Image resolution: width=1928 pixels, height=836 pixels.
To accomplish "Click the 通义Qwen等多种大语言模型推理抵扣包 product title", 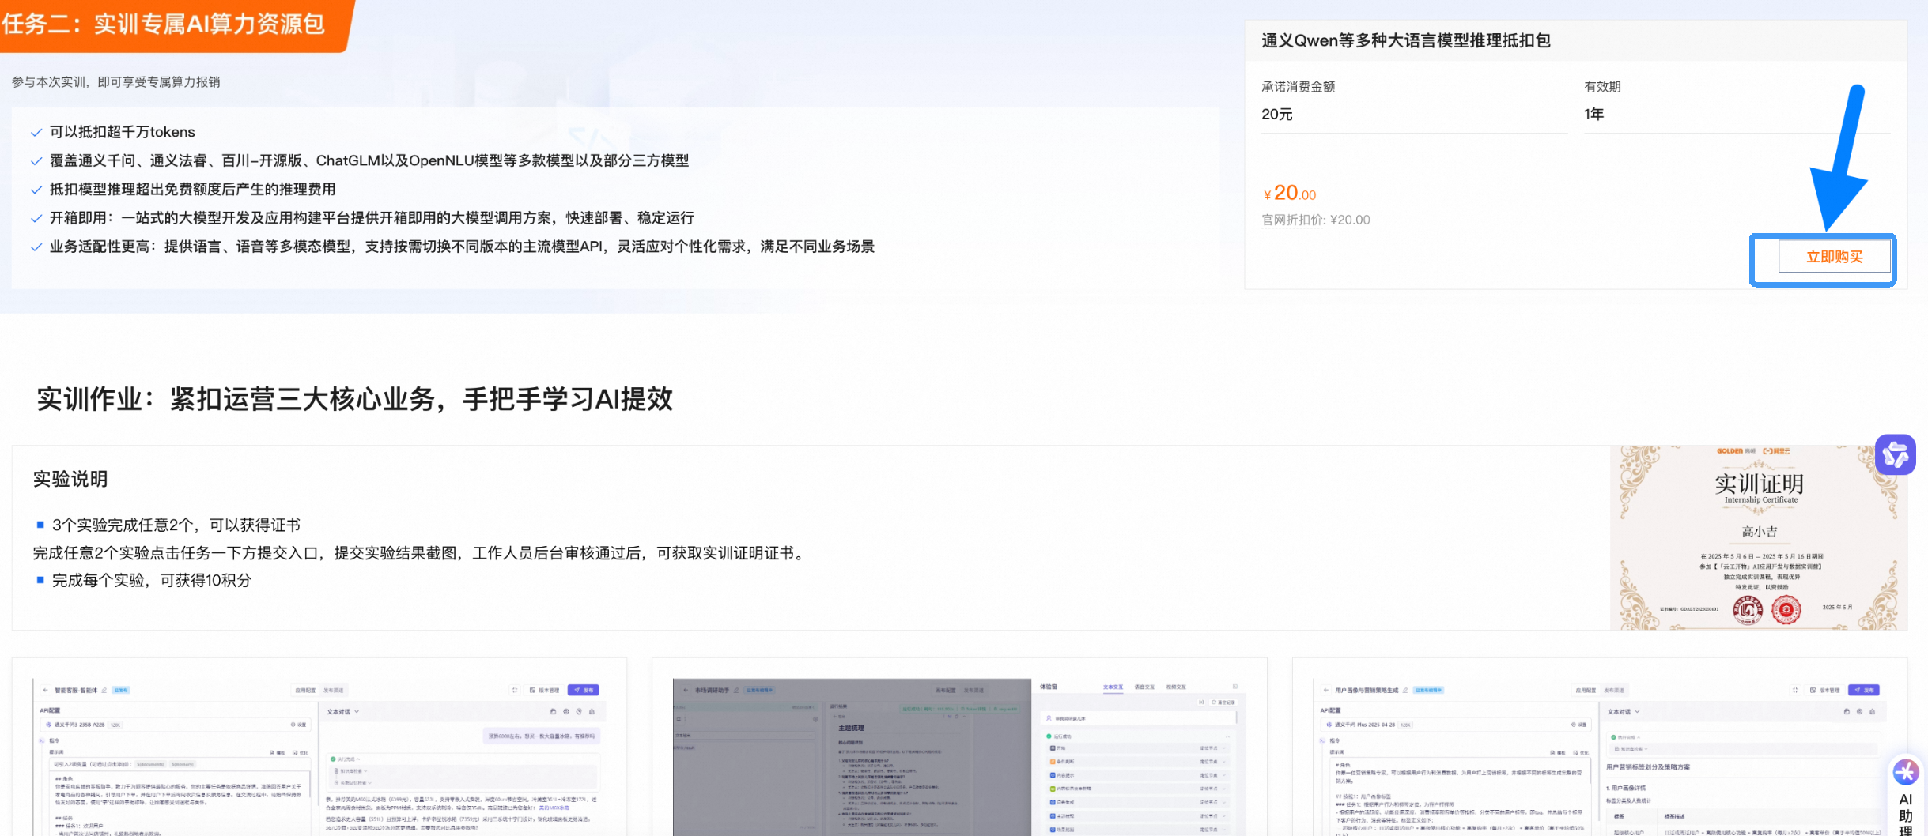I will [x=1405, y=40].
